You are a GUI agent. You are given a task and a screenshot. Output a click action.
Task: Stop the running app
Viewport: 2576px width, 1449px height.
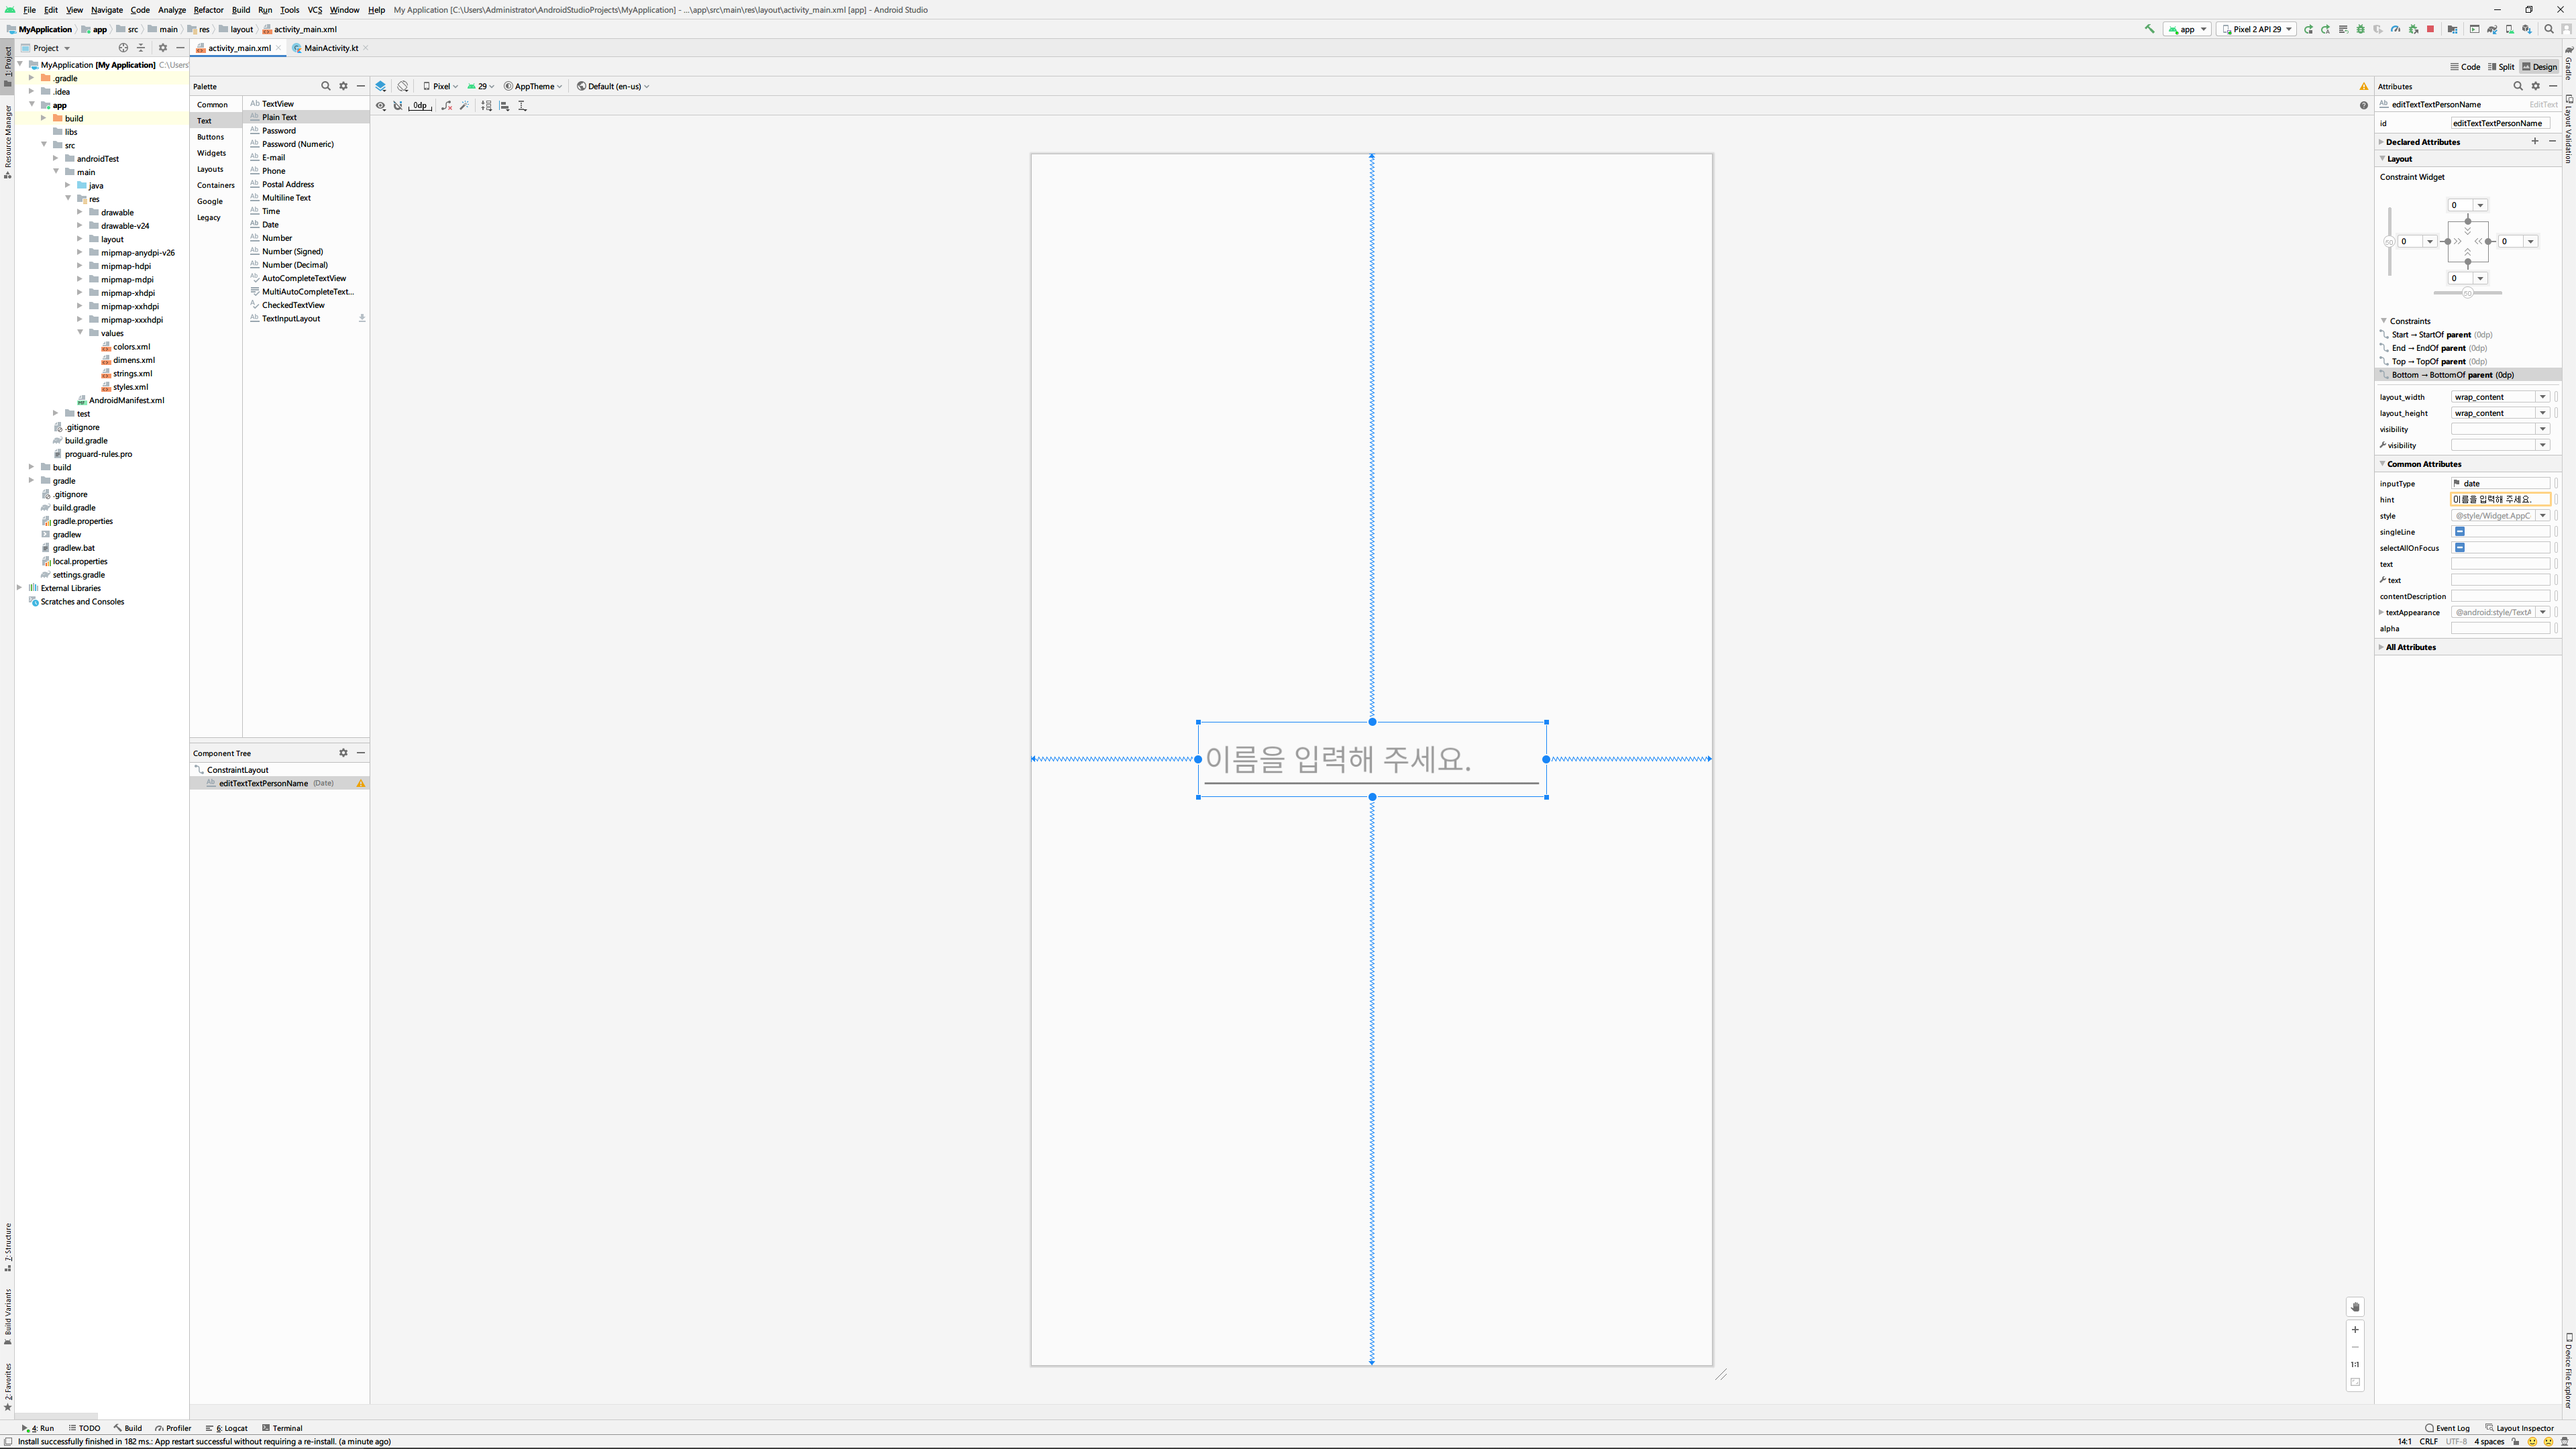(x=2430, y=29)
